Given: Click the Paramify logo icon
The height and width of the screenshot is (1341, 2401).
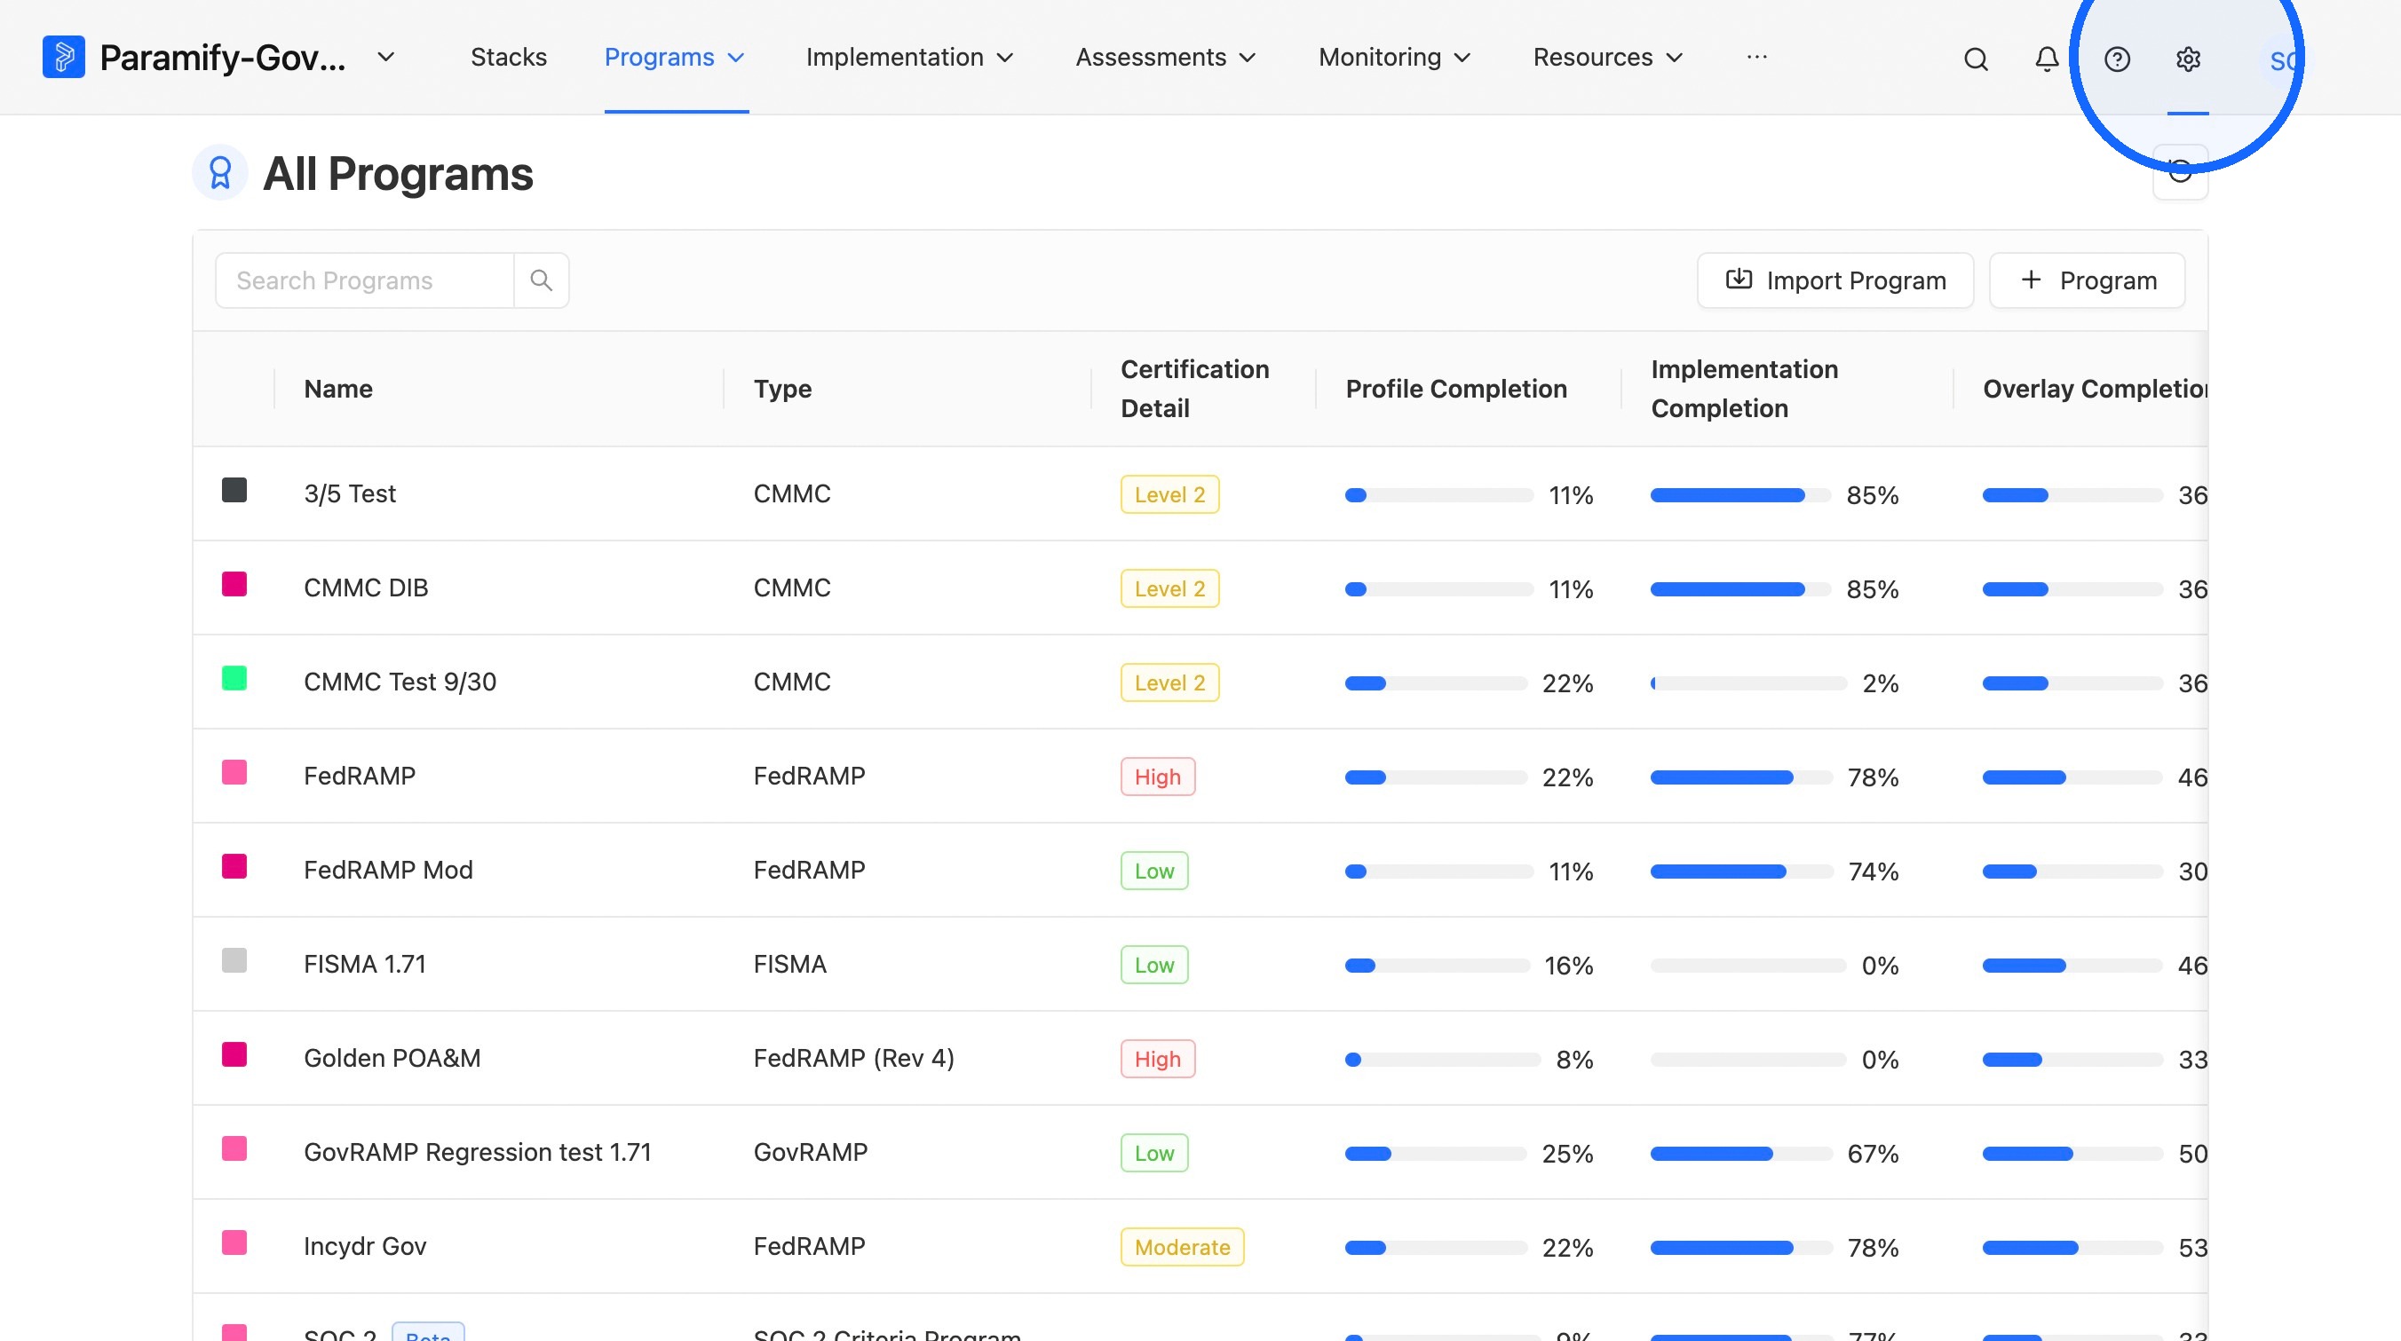Looking at the screenshot, I should point(63,58).
